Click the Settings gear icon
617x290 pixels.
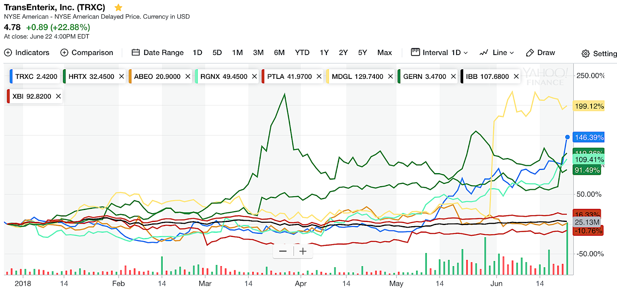coord(585,53)
